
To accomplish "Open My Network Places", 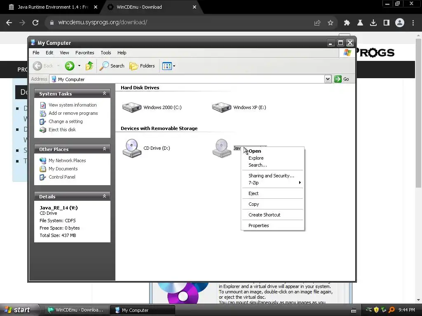I will 67,161.
